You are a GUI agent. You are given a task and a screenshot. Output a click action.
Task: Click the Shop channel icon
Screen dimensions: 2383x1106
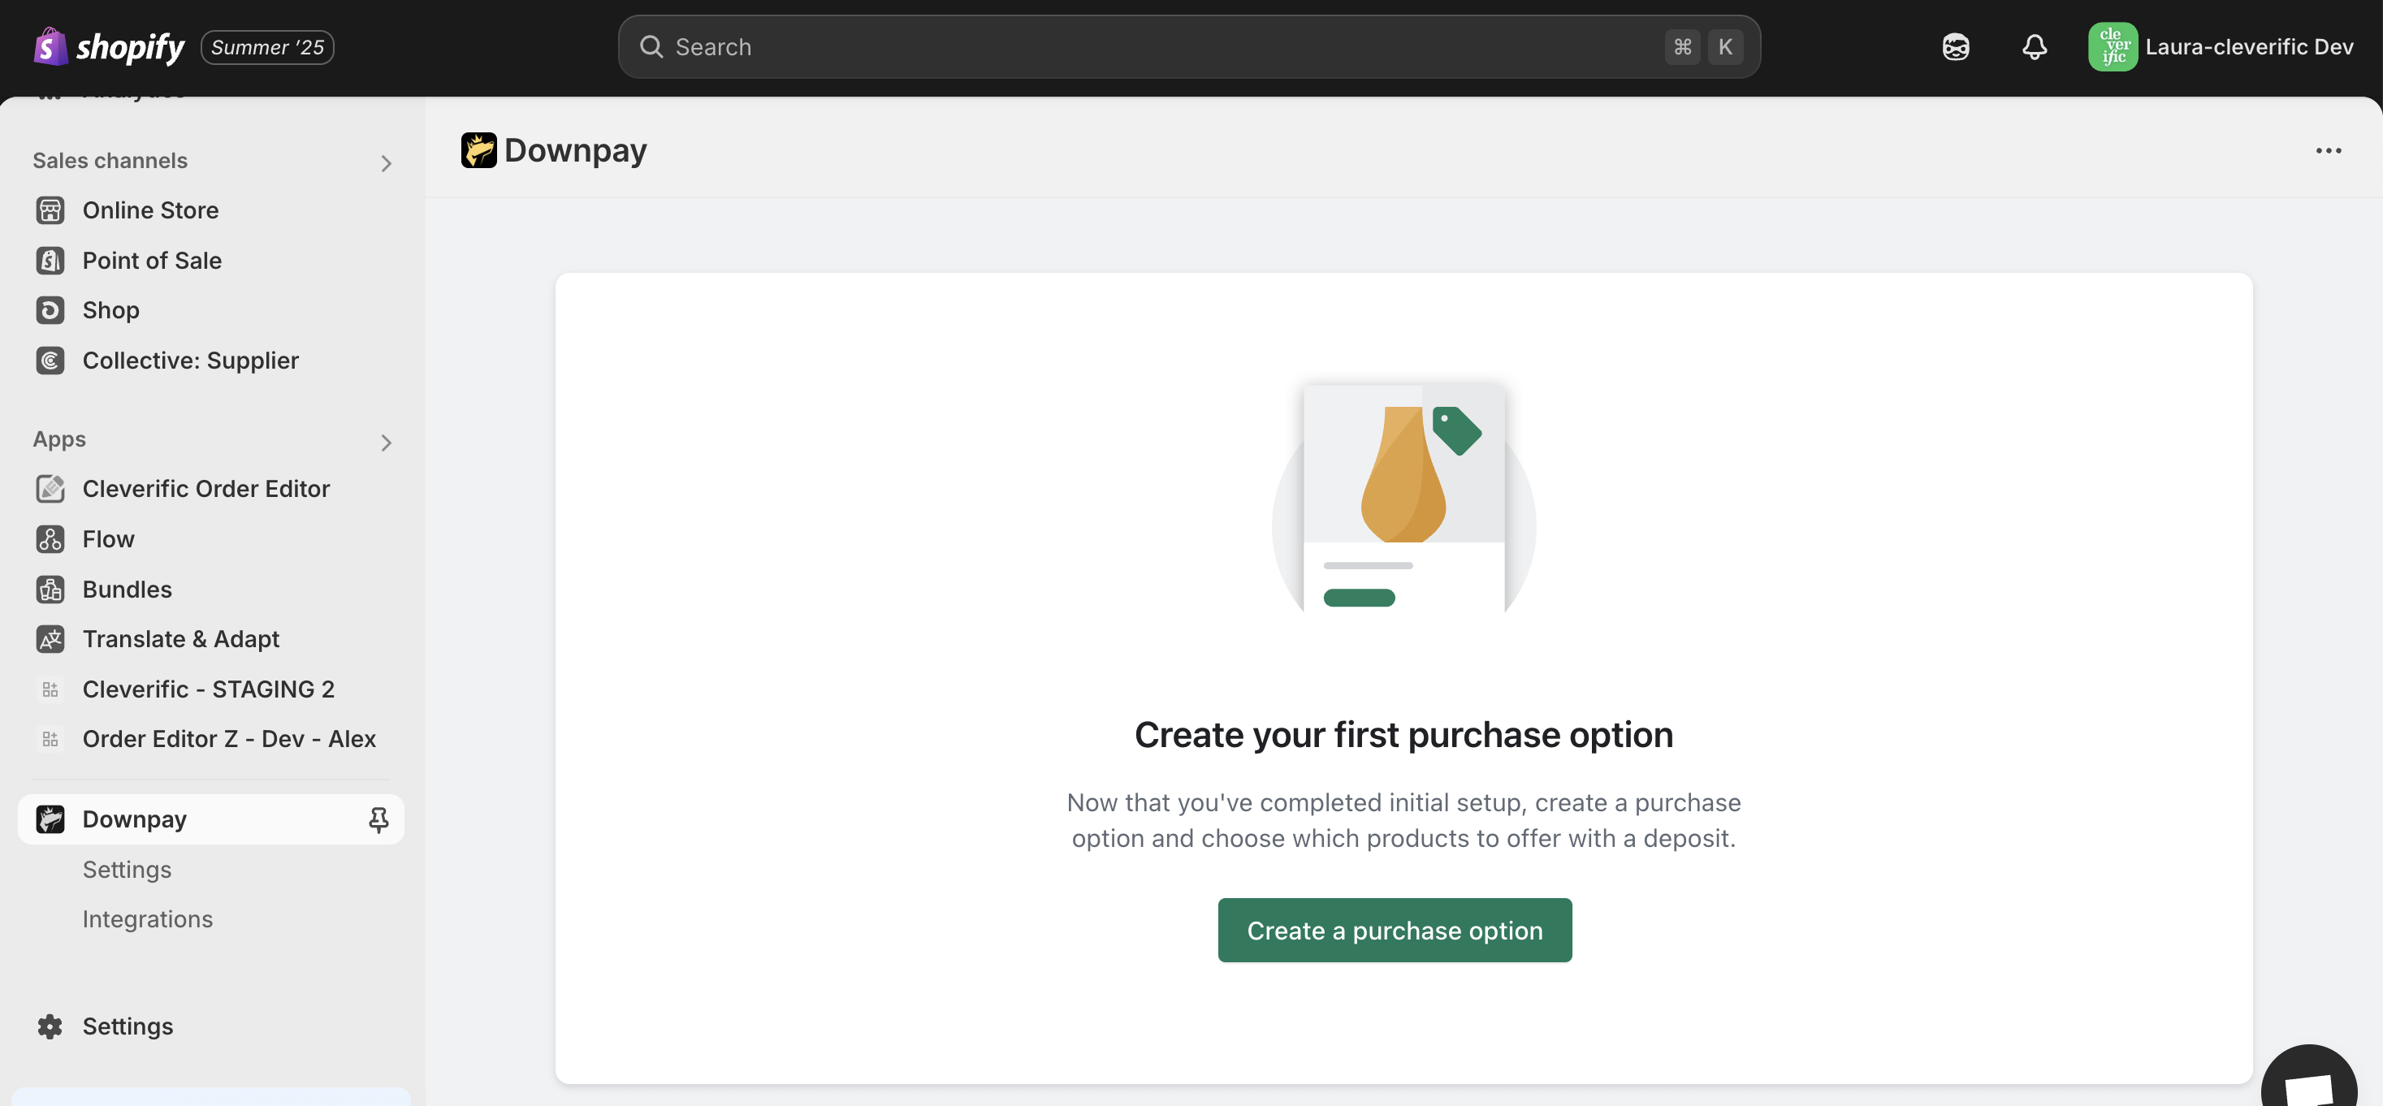(x=50, y=311)
